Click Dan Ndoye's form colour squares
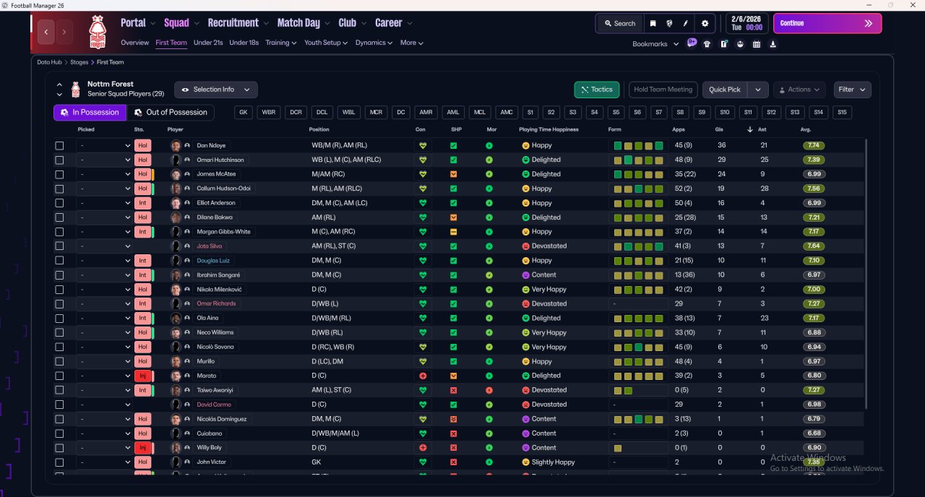Viewport: 925px width, 497px height. [x=638, y=145]
